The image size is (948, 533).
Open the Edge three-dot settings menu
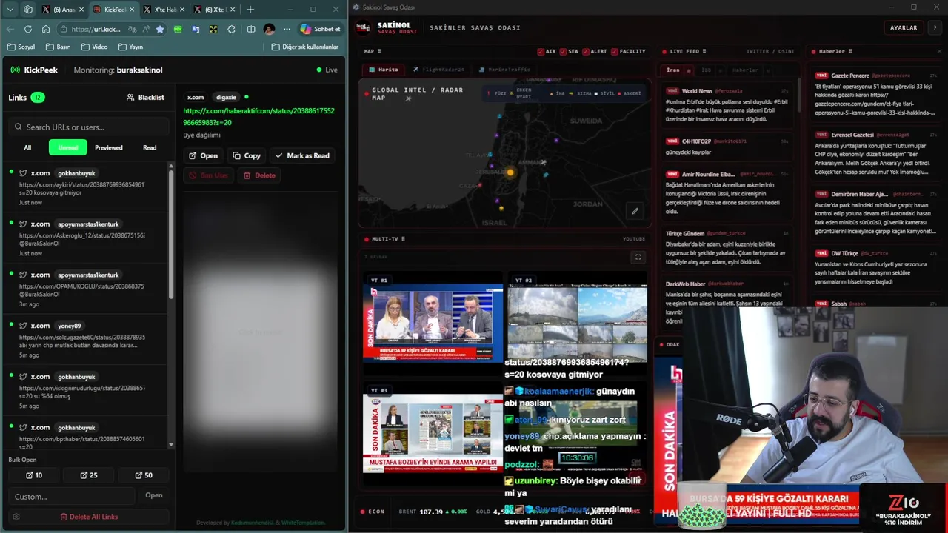tap(287, 29)
